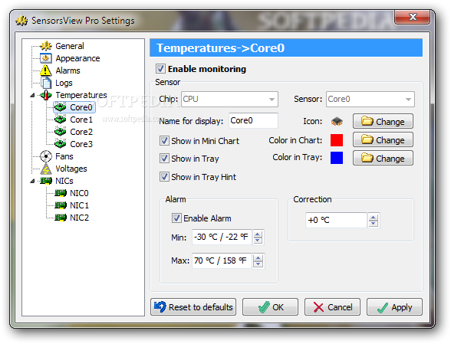Decrease the alarm Max temperature
The width and height of the screenshot is (451, 344).
(x=258, y=264)
